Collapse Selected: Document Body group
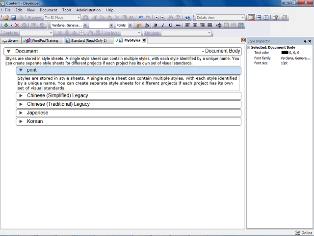This screenshot has width=314, height=236. tap(249, 48)
